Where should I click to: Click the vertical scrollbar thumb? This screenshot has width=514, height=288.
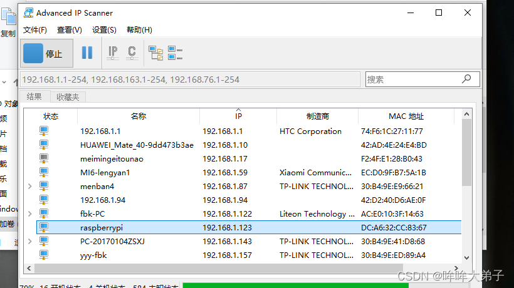466,153
